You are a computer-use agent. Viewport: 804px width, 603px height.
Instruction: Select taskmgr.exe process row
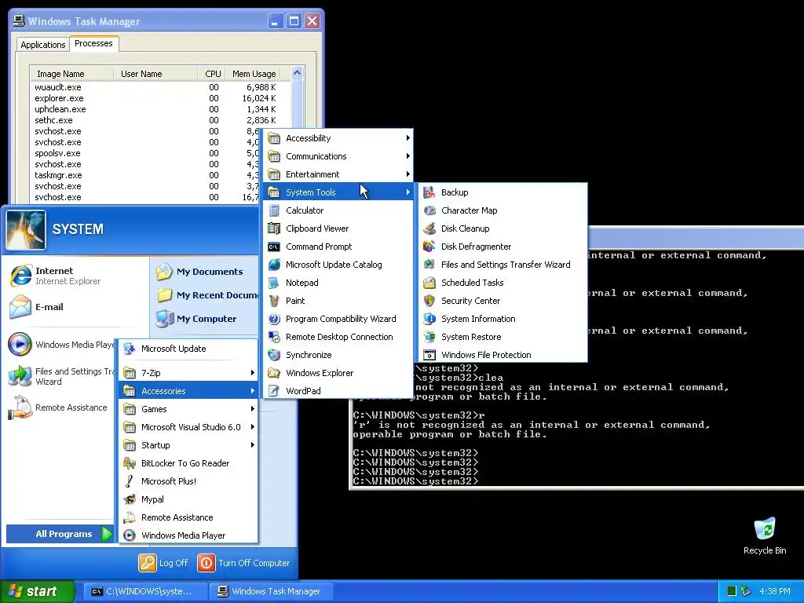tap(145, 175)
